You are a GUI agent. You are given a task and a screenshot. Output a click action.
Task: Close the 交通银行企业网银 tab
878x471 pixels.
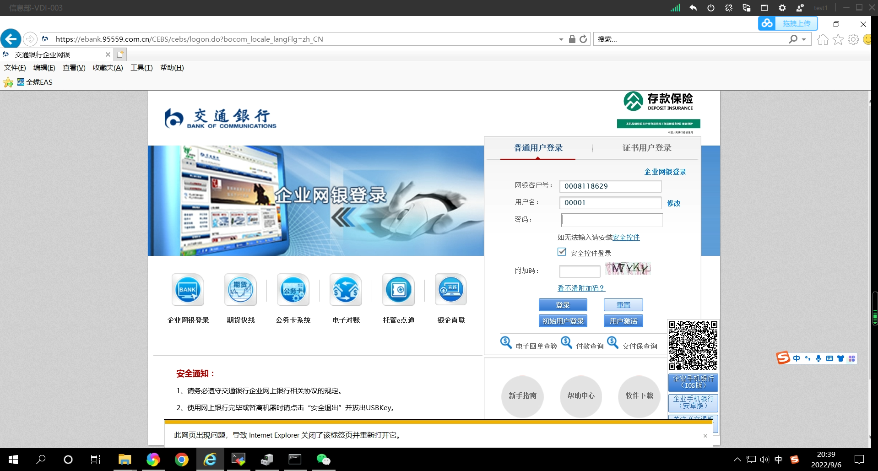click(x=108, y=54)
